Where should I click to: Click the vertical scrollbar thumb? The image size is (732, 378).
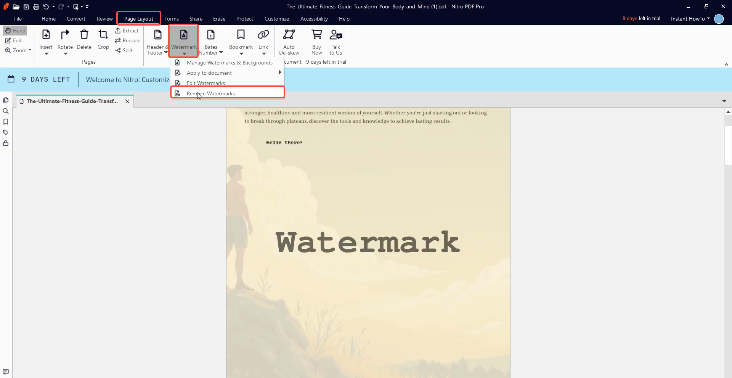(x=728, y=145)
